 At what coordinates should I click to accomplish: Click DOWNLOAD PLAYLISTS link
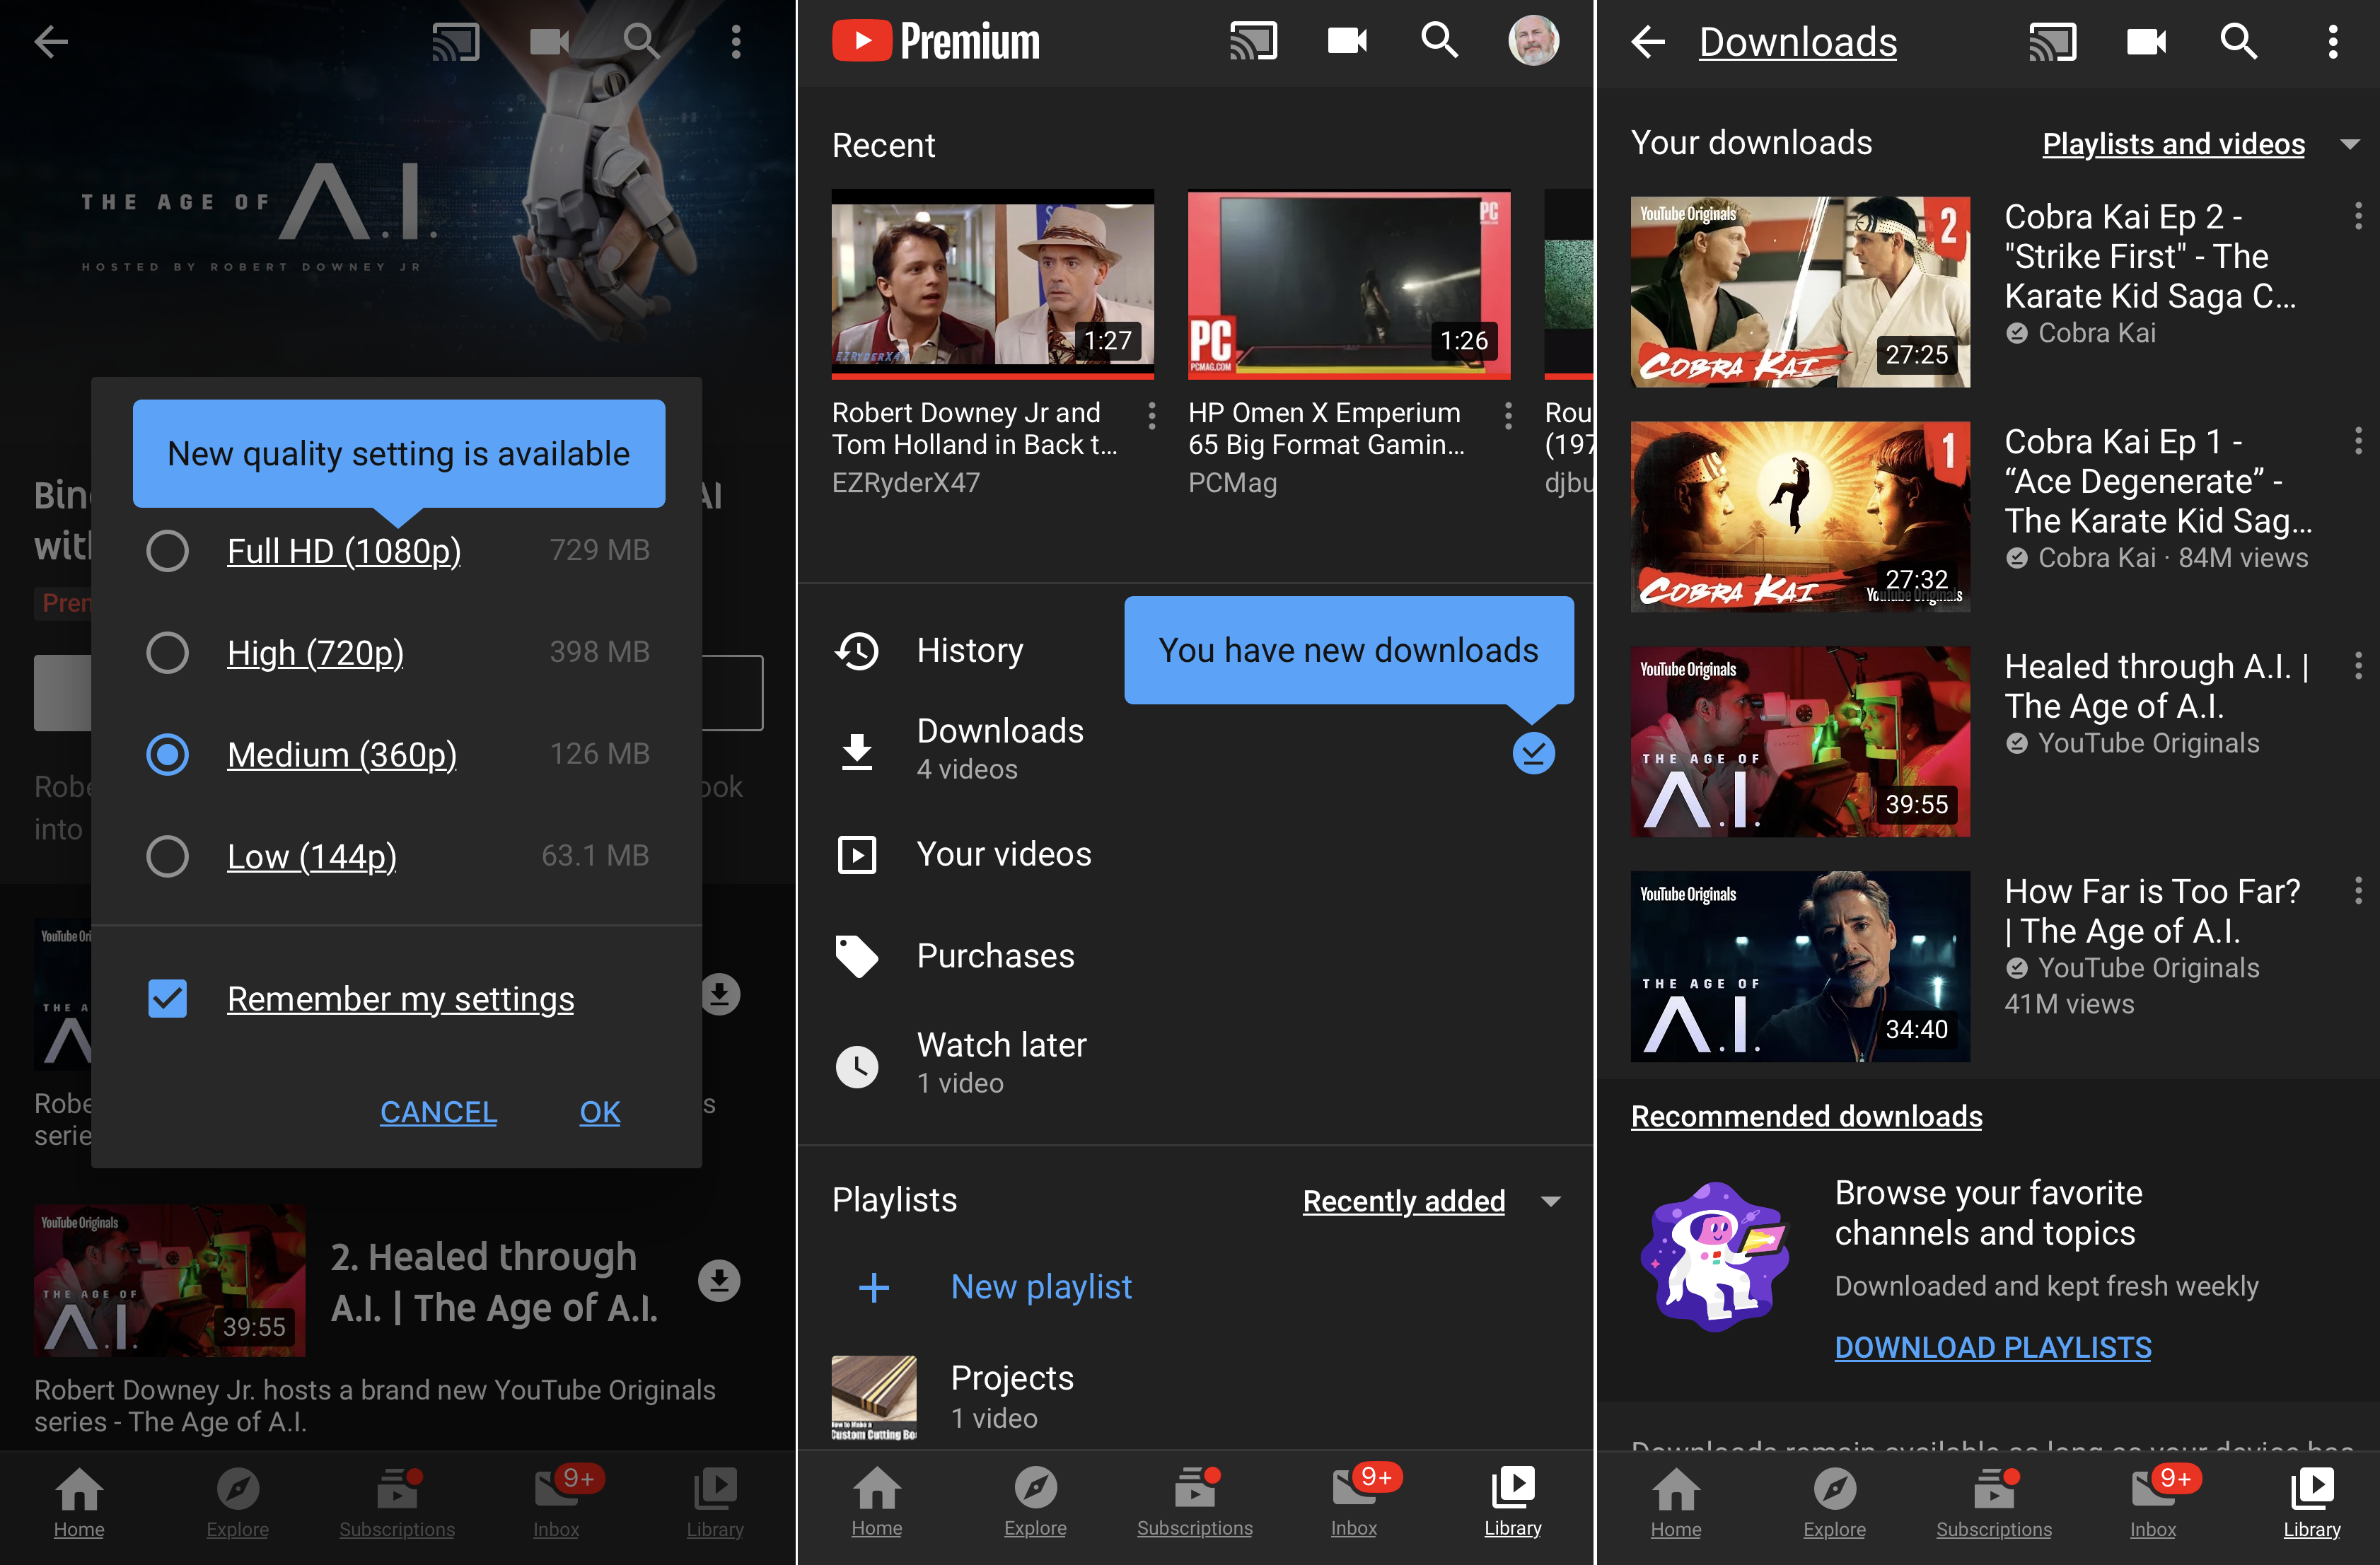click(x=1993, y=1348)
